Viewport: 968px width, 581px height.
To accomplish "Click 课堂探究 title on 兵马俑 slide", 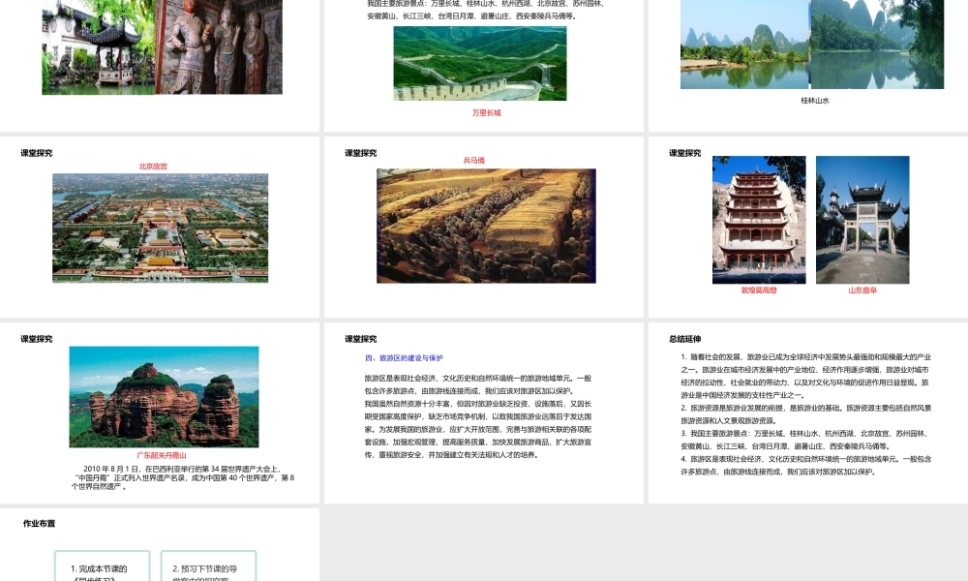I will [360, 152].
